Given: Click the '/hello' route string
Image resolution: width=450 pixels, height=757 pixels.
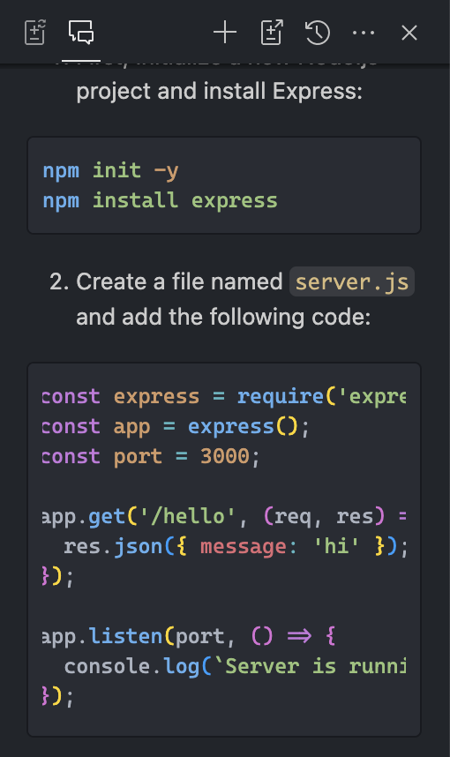Looking at the screenshot, I should [x=188, y=516].
